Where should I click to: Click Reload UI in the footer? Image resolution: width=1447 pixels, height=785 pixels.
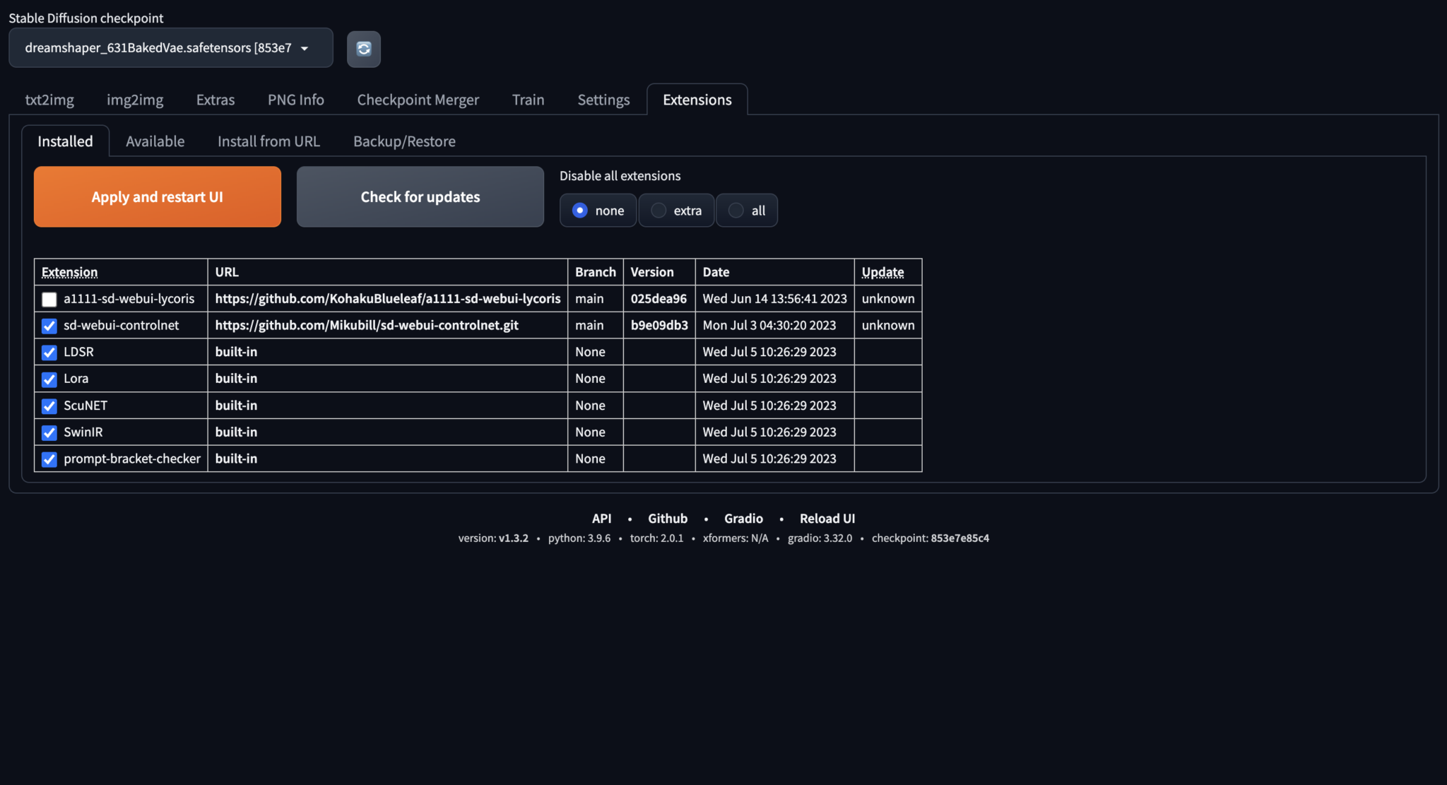[827, 518]
